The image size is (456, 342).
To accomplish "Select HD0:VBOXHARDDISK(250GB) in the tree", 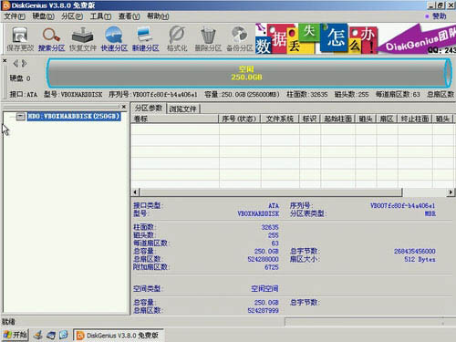I will (74, 116).
